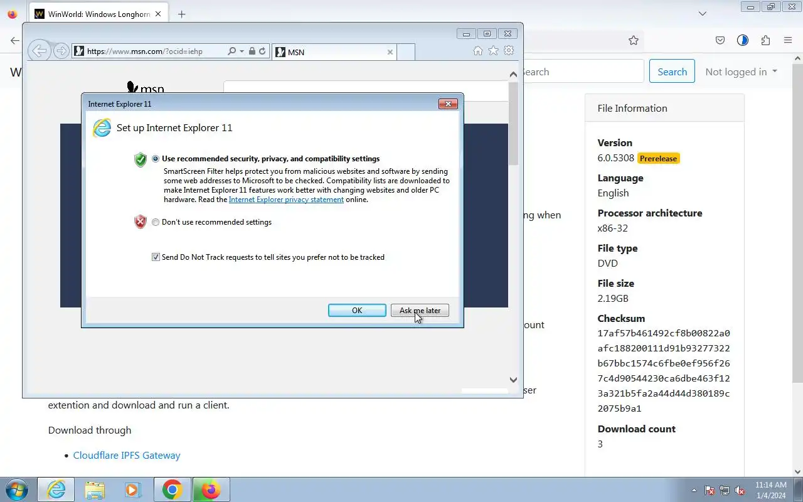Open IE Tools gear icon
This screenshot has height=502, width=803.
(x=509, y=51)
